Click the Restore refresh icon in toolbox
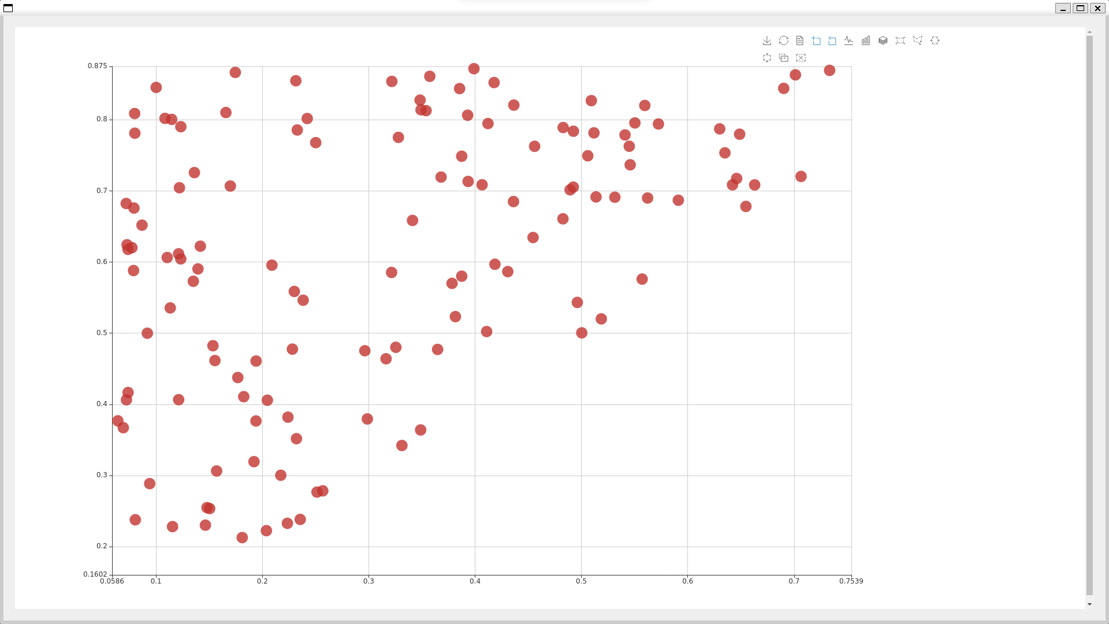 point(783,40)
